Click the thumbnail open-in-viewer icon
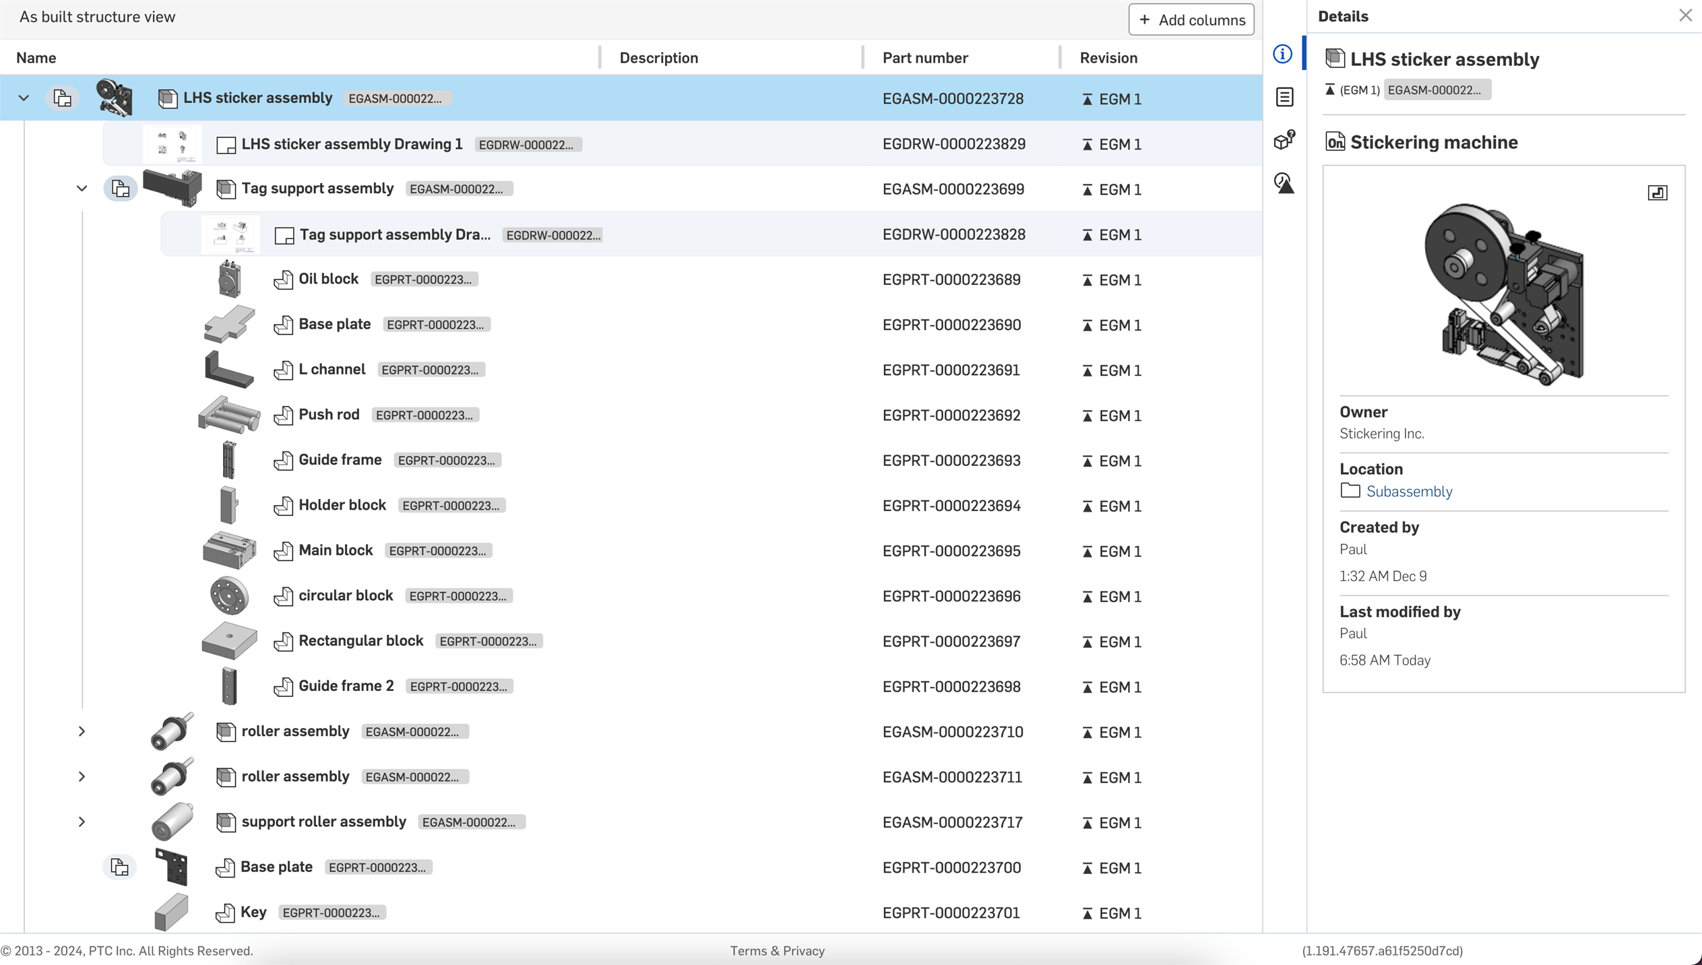The width and height of the screenshot is (1702, 965). [1658, 193]
